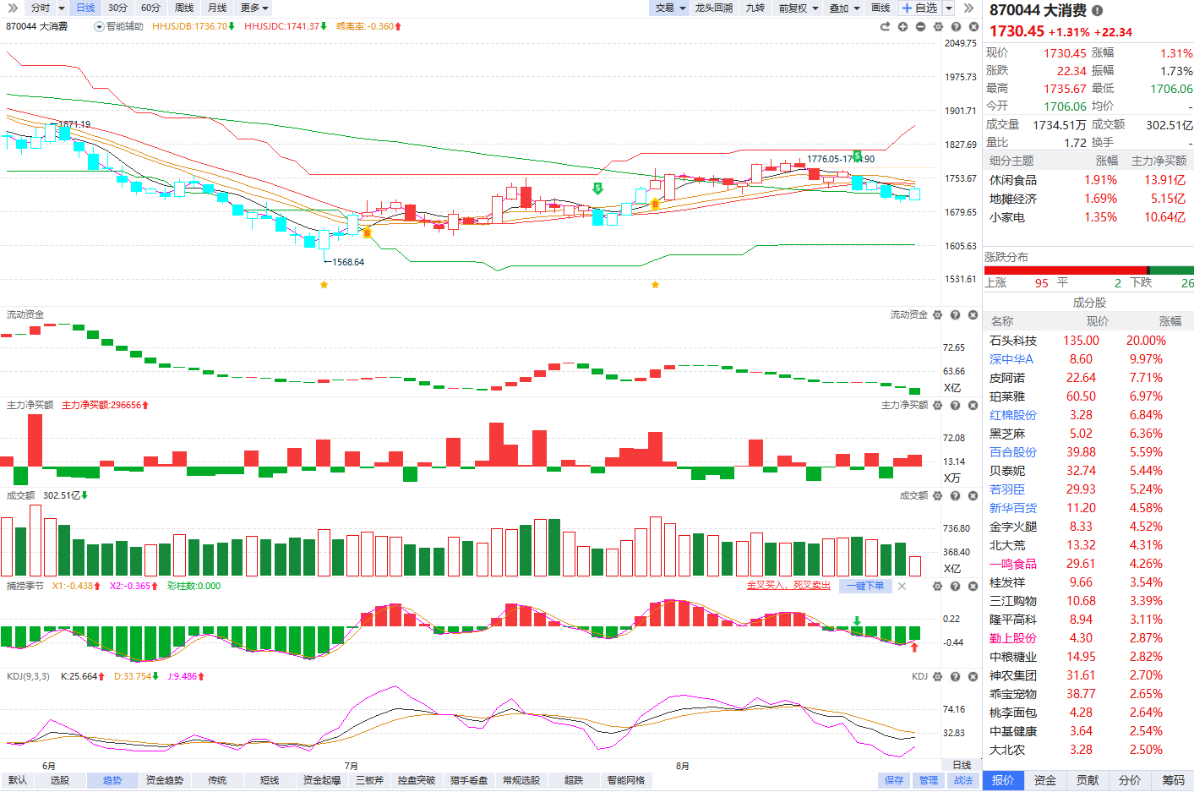The height and width of the screenshot is (792, 1194).
Task: Open 流动资金 panel help icon
Action: [x=955, y=314]
